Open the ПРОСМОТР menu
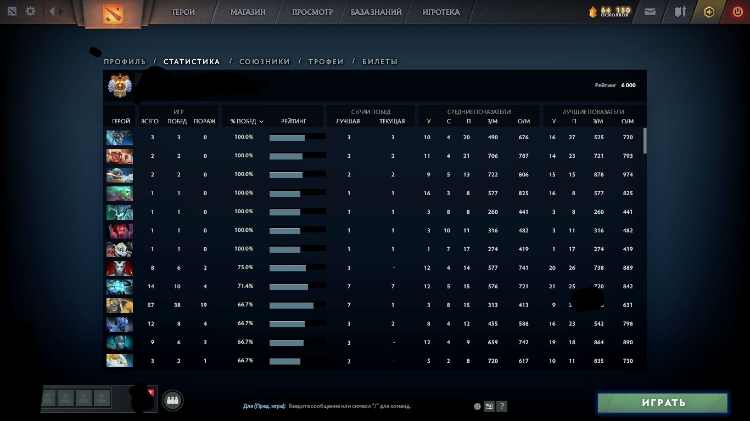Screen dimensions: 750x421 pos(312,12)
